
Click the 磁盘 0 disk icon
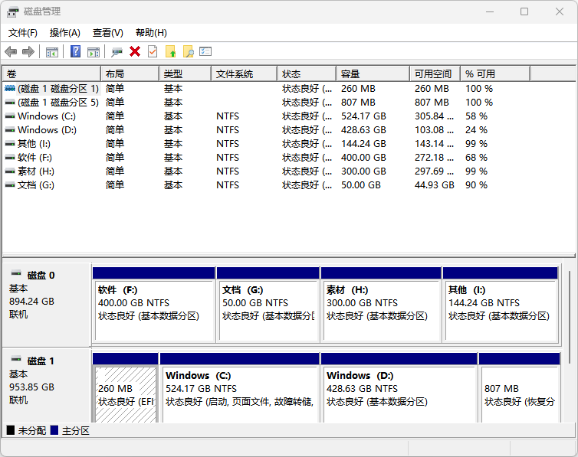tap(16, 273)
